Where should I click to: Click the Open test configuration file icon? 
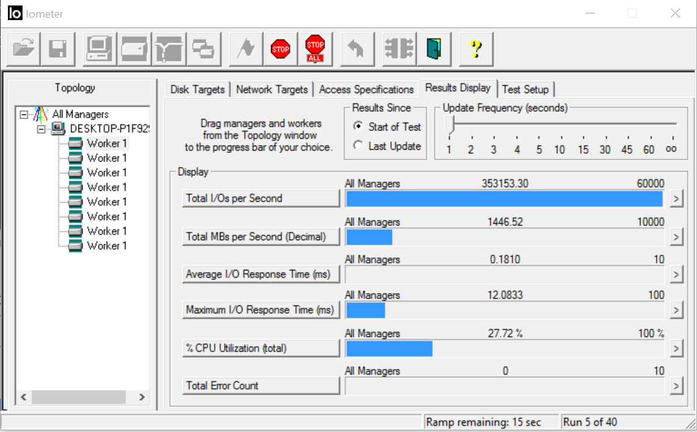coord(24,49)
